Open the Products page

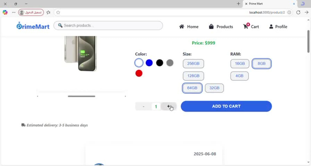[x=221, y=27]
